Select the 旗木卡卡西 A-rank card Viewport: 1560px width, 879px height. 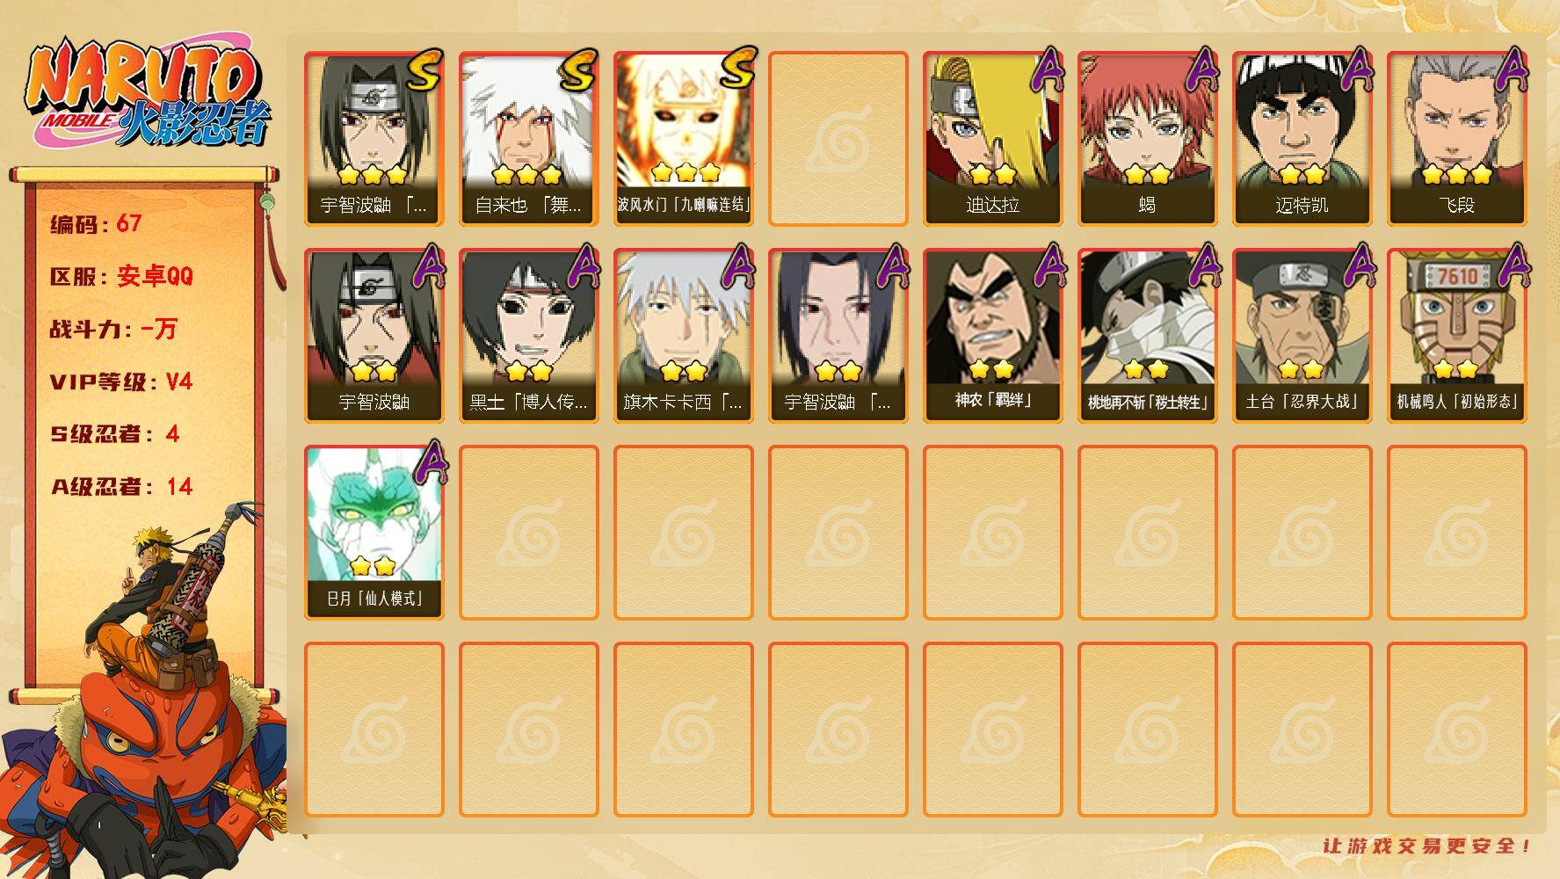pos(683,335)
